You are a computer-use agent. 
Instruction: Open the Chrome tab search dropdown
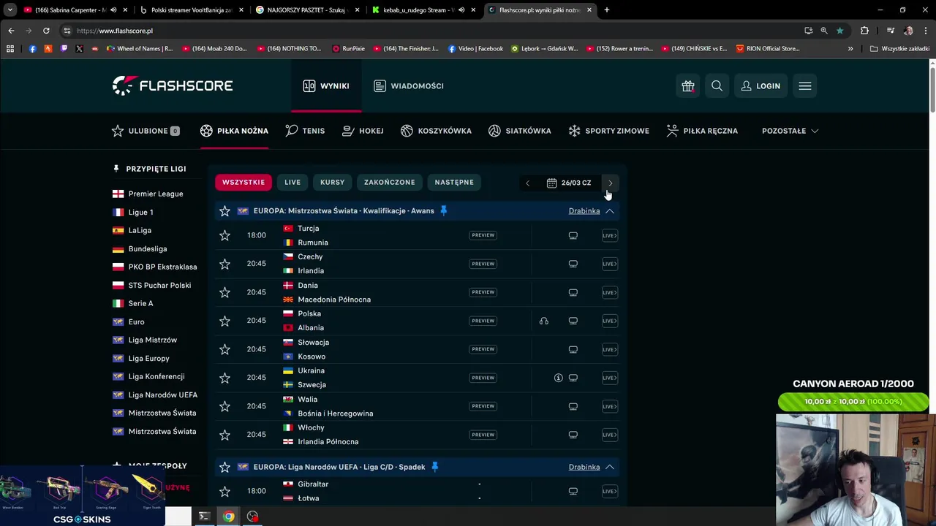10,10
